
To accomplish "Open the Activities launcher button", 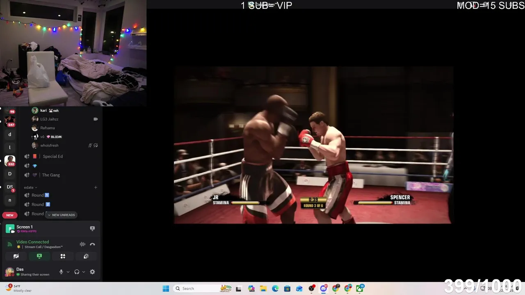I will [x=63, y=256].
